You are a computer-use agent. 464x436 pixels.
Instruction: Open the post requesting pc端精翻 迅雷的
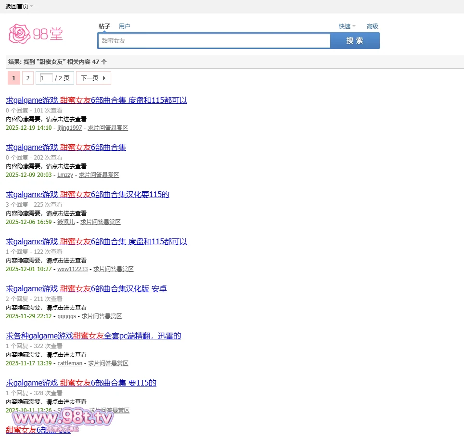(x=93, y=336)
